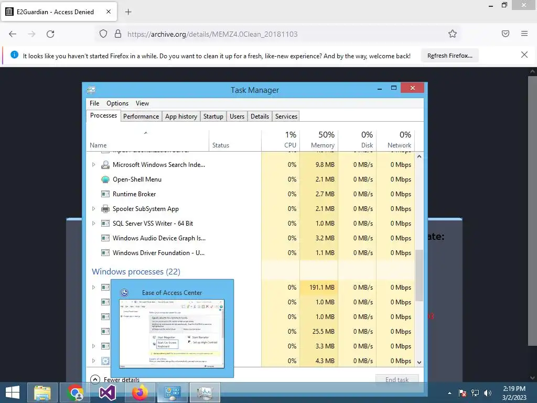Click the Windows processes (22) group header

(136, 271)
